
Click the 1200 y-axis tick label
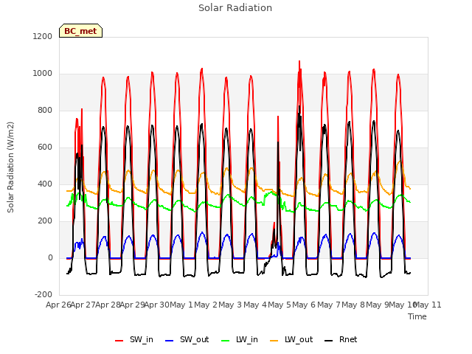coord(43,36)
